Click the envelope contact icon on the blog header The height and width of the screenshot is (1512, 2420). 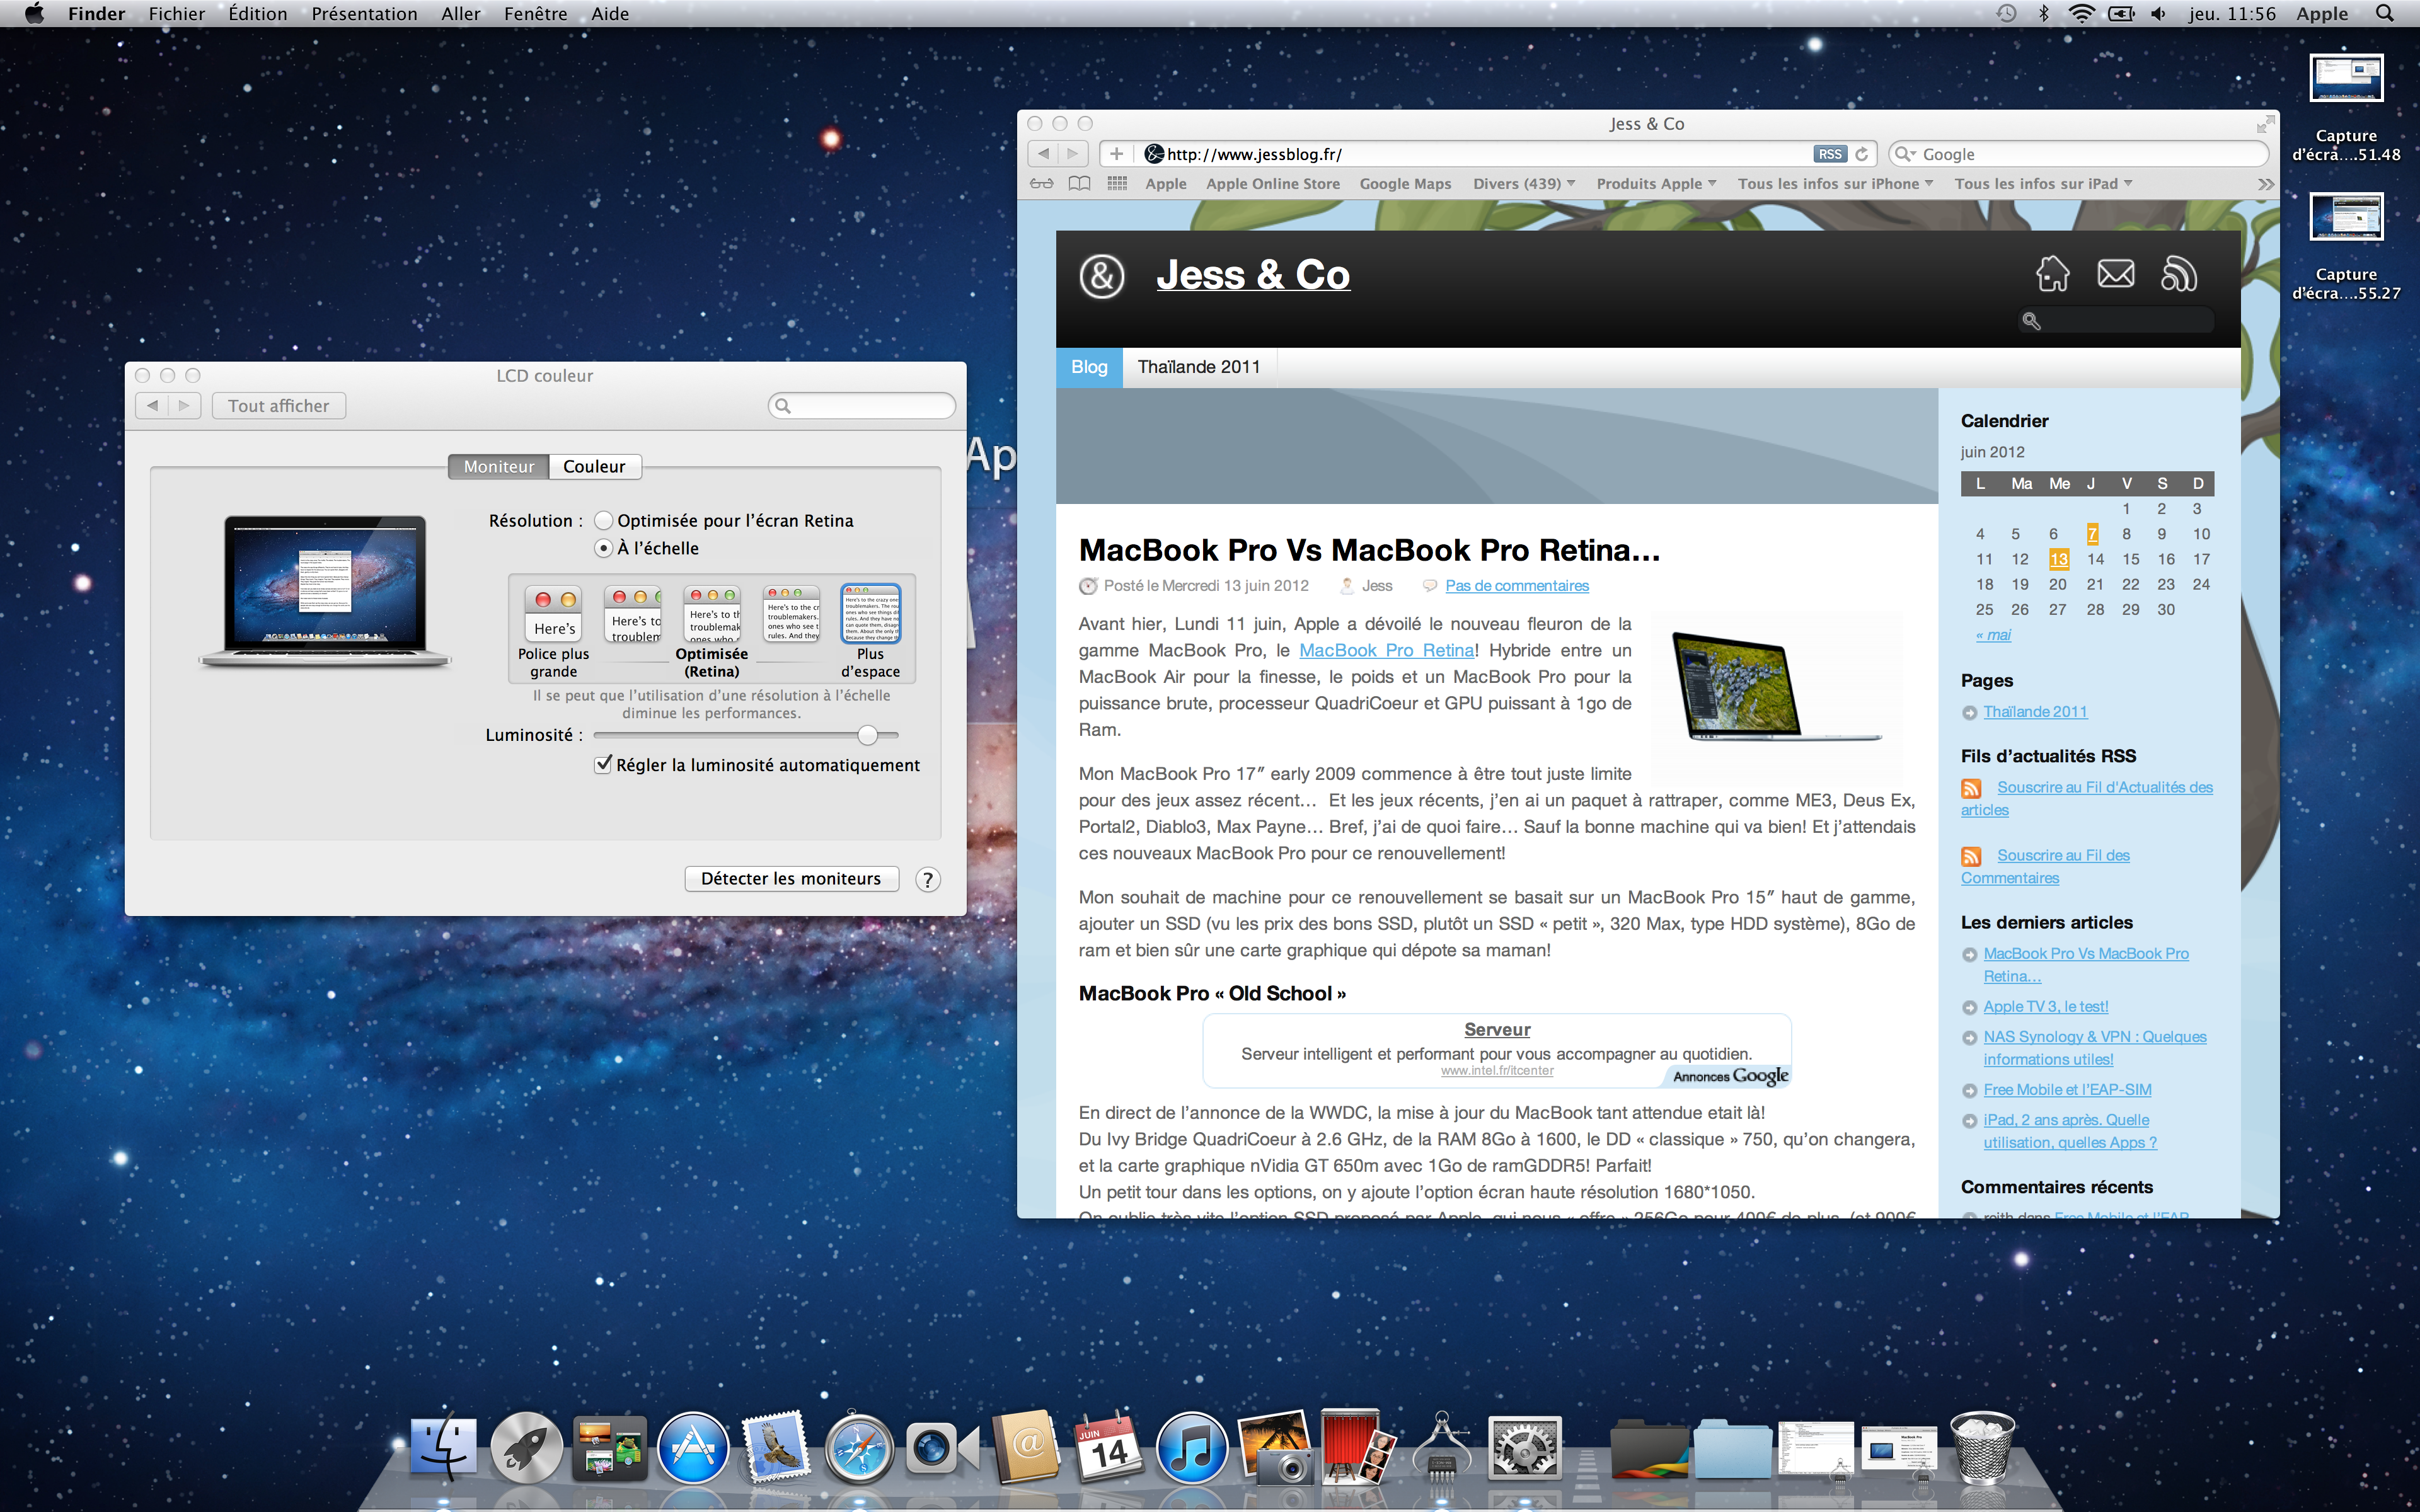pyautogui.click(x=2116, y=273)
